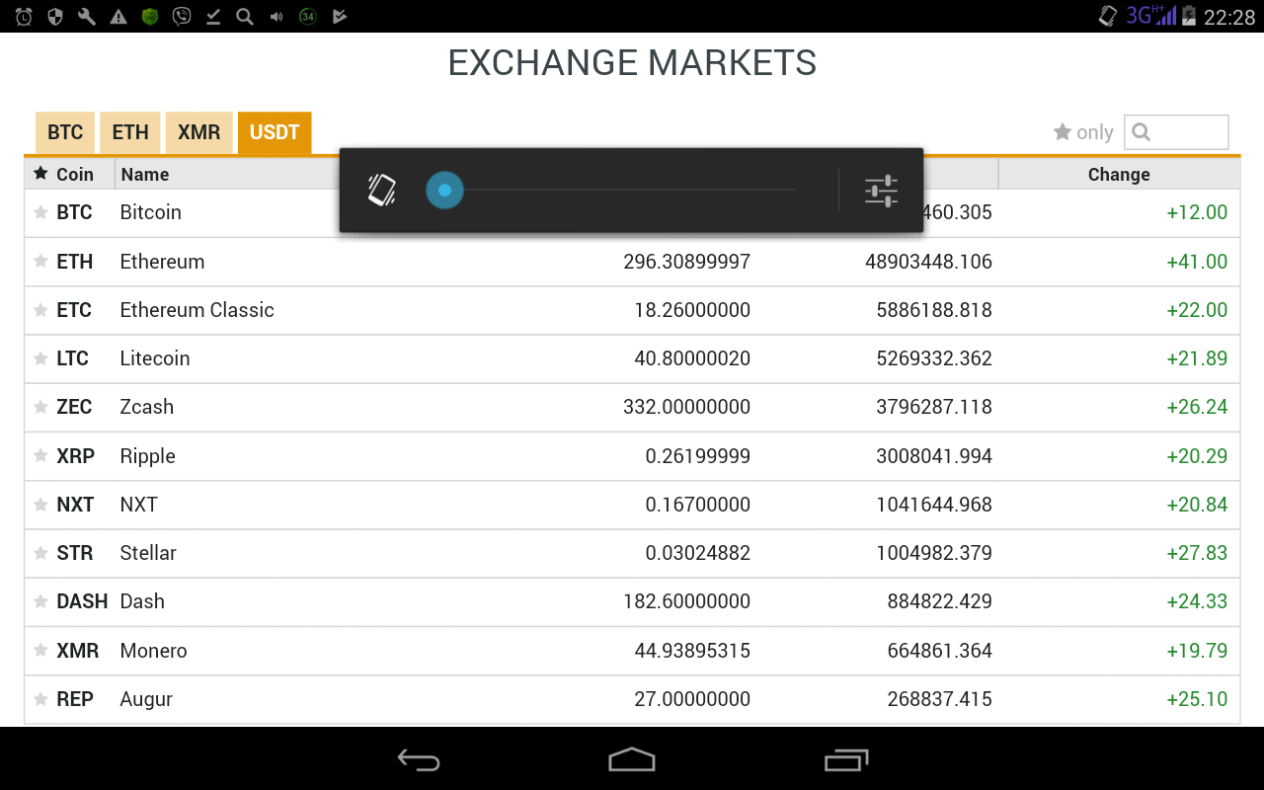Tap the battery status icon
Viewport: 1264px width, 790px height.
tap(1189, 17)
